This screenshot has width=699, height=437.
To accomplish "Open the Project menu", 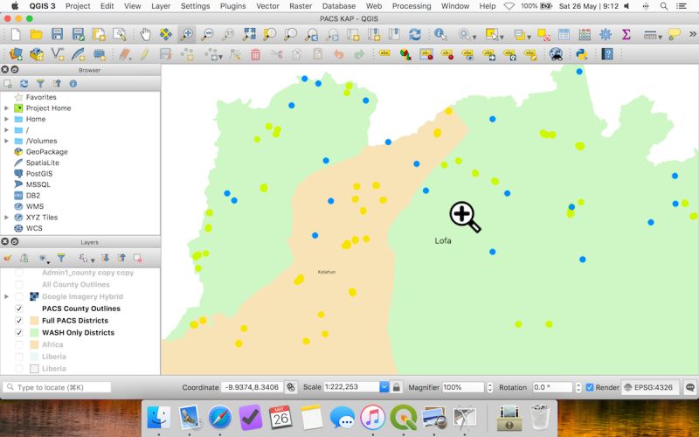I will coord(78,6).
